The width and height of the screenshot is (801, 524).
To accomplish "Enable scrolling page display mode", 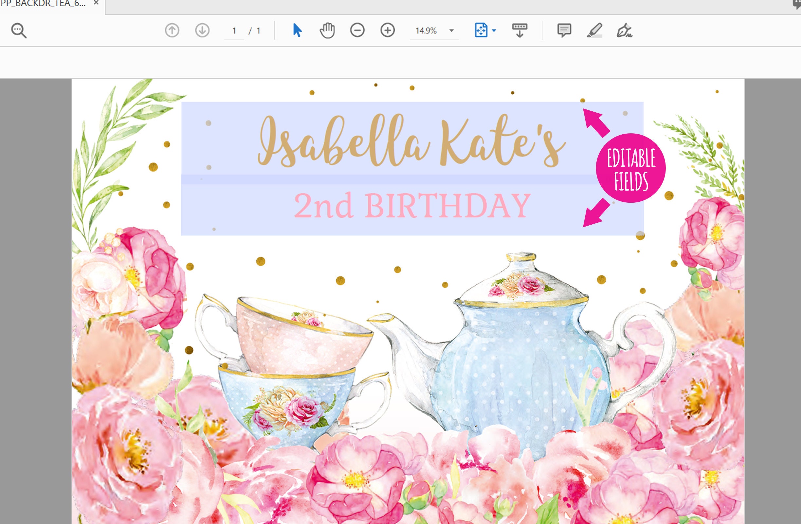I will click(x=519, y=30).
